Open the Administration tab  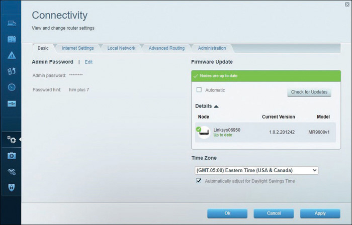pyautogui.click(x=212, y=48)
